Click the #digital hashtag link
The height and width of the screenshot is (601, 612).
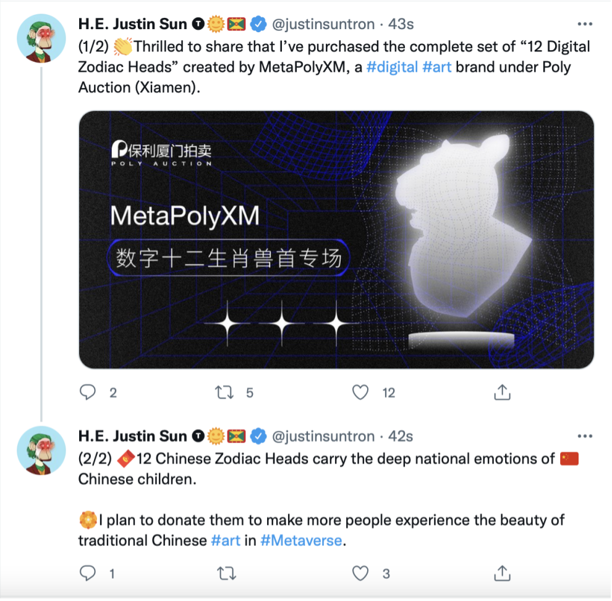[392, 67]
